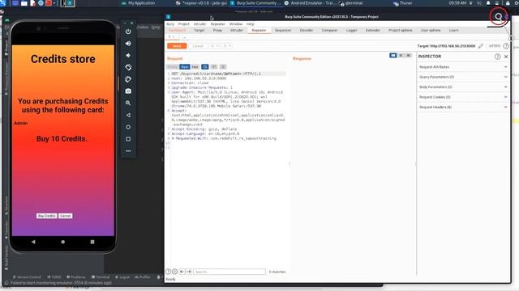519x291 pixels.
Task: Open the Project menu
Action: pyautogui.click(x=184, y=24)
